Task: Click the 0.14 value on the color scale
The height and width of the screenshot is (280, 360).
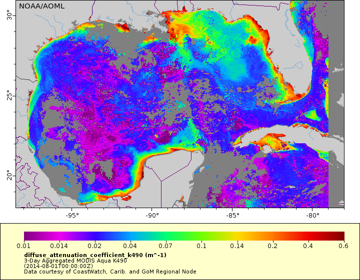Action: point(237,246)
